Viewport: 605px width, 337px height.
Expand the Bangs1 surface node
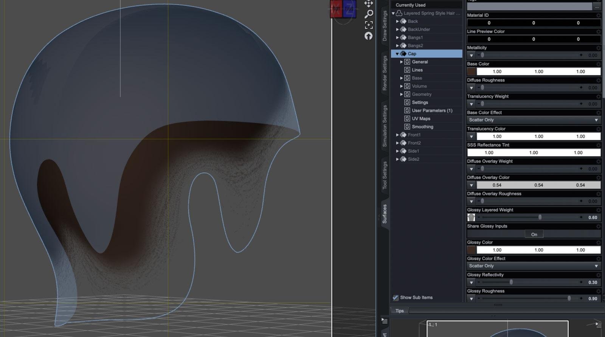coord(397,37)
